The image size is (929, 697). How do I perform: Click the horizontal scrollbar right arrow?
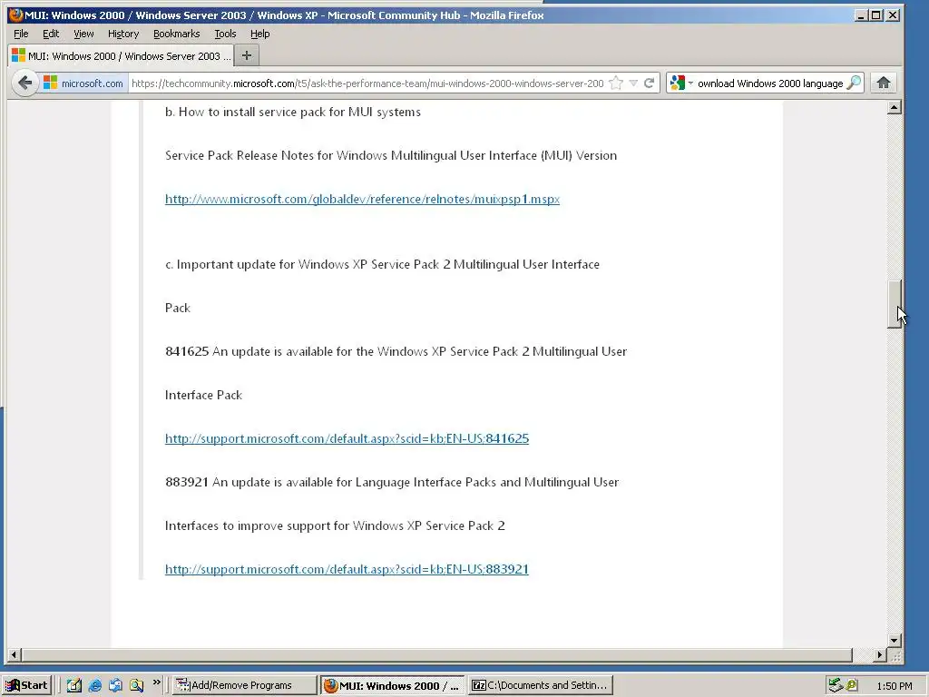880,655
